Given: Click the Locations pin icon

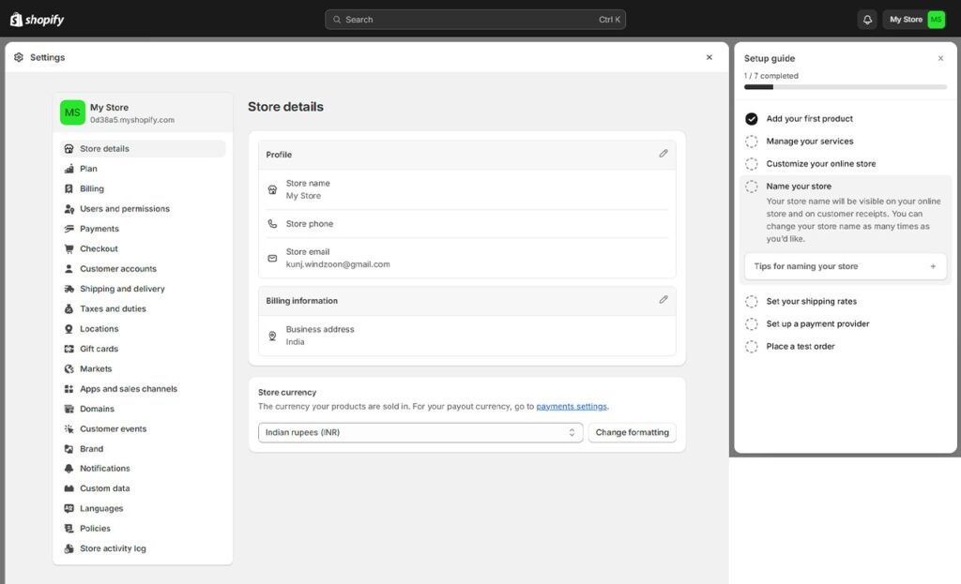Looking at the screenshot, I should tap(69, 329).
